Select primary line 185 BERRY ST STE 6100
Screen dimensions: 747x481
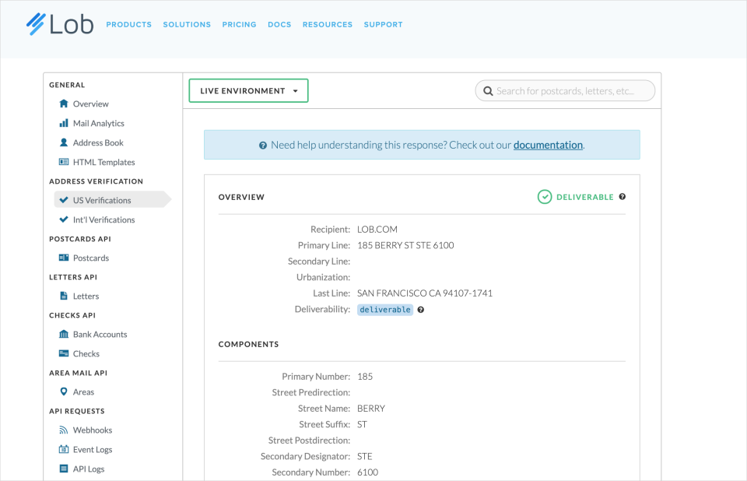(405, 245)
